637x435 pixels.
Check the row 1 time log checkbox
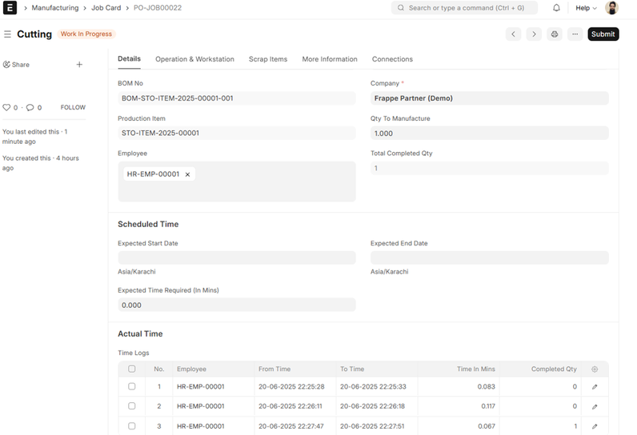[132, 387]
